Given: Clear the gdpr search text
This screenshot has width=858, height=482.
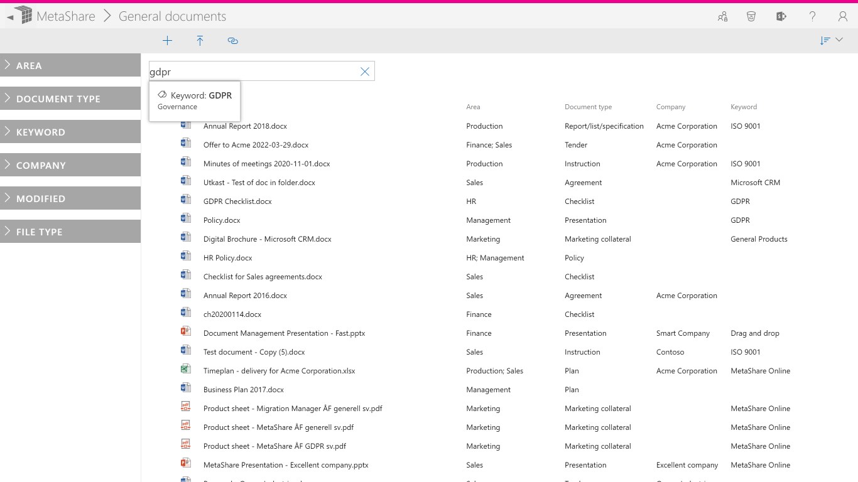Looking at the screenshot, I should click(x=365, y=72).
